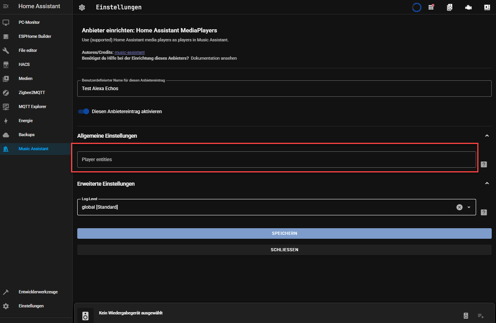Collapse the Allgemeine Einstellungen section
This screenshot has height=323, width=496.
pos(487,136)
